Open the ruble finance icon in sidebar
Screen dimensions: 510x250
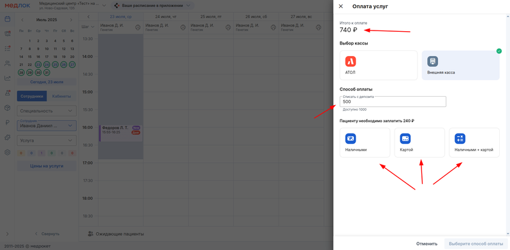(x=7, y=122)
